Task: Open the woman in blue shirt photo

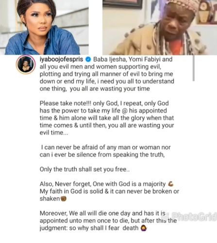Action: (x=44, y=27)
